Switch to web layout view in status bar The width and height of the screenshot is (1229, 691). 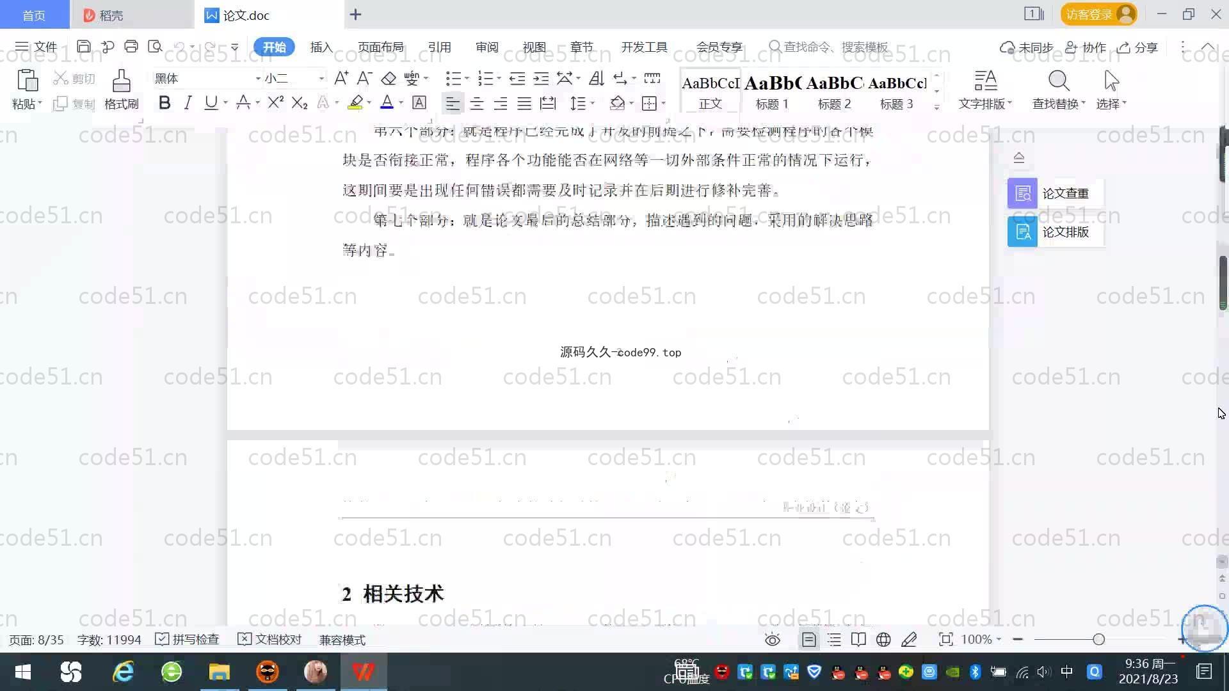point(883,640)
